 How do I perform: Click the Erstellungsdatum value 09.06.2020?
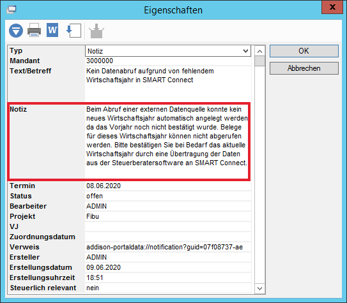(168, 267)
